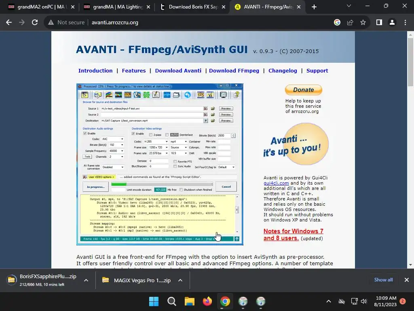Open a new browser tab
The width and height of the screenshot is (414, 311).
(x=314, y=7)
